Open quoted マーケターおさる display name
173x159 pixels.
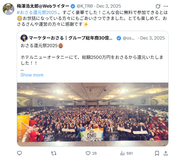coord(71,38)
